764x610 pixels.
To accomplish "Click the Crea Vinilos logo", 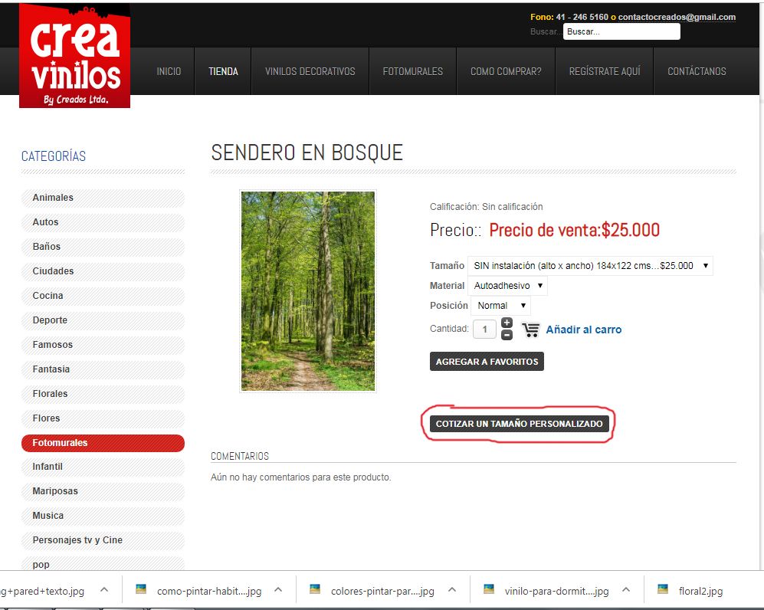I will click(74, 55).
